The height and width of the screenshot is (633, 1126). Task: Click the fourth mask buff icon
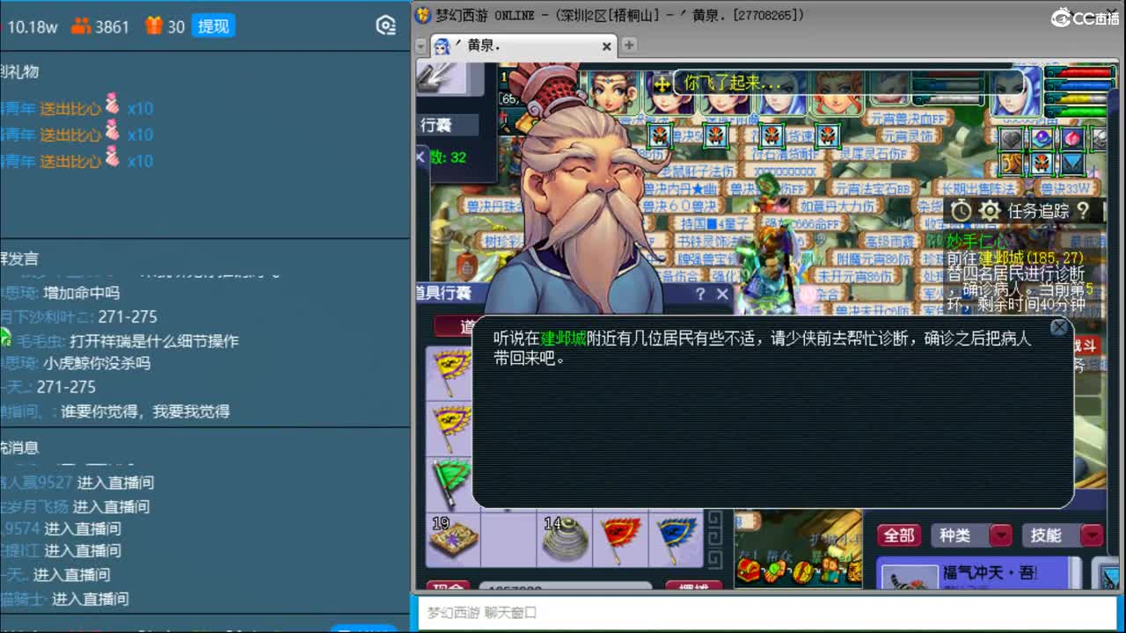[827, 135]
